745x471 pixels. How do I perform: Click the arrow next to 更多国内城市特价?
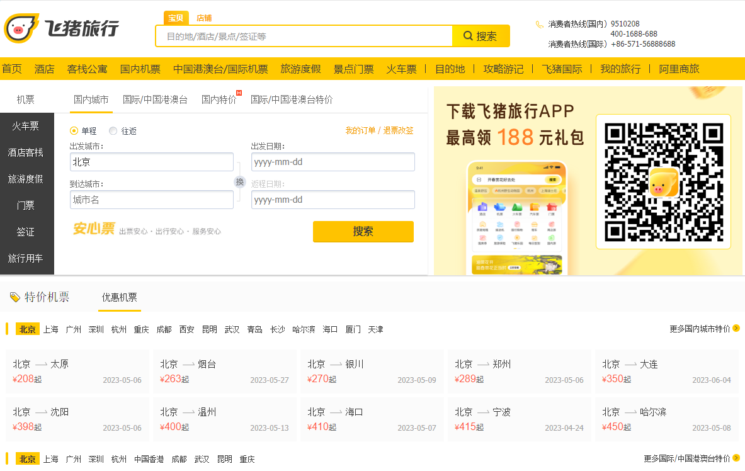coord(736,329)
